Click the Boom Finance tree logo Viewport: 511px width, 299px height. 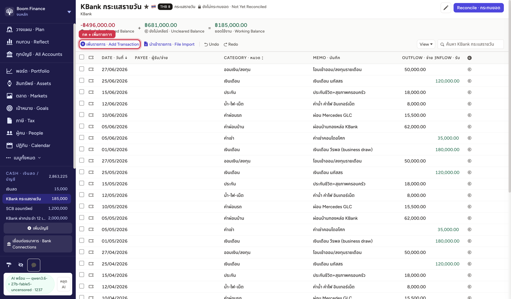pos(9,11)
